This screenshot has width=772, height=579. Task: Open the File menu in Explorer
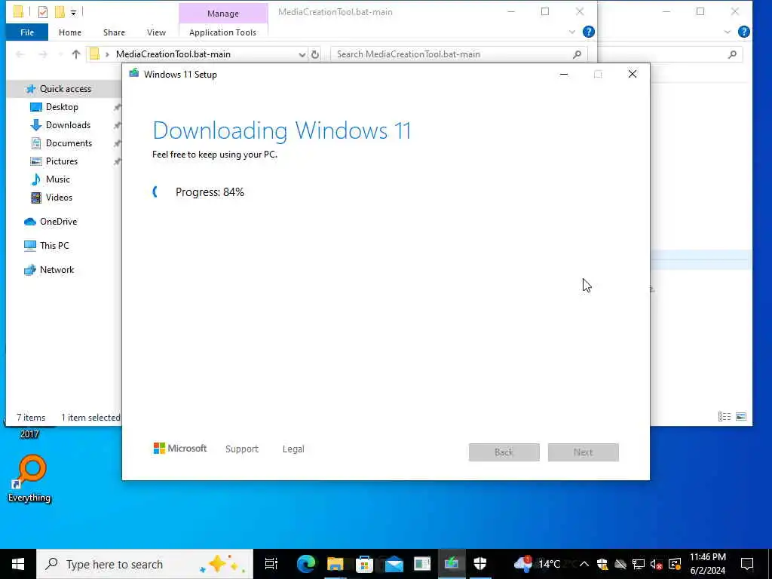point(27,32)
